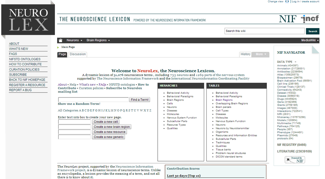Open Microarray data type link

291,117
